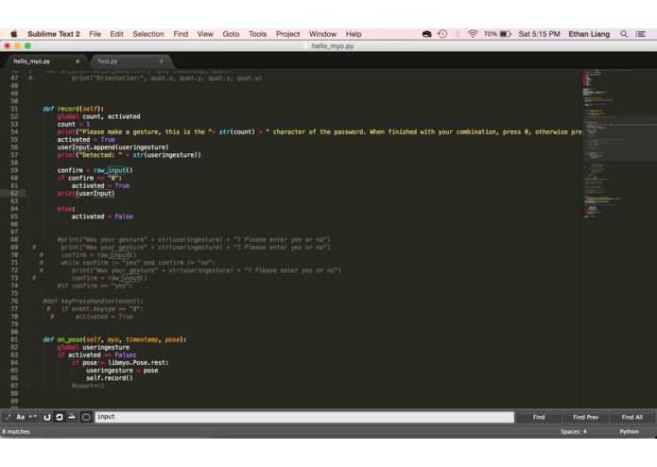Open the Window menu
Screen dimensions: 657x467
pos(322,34)
